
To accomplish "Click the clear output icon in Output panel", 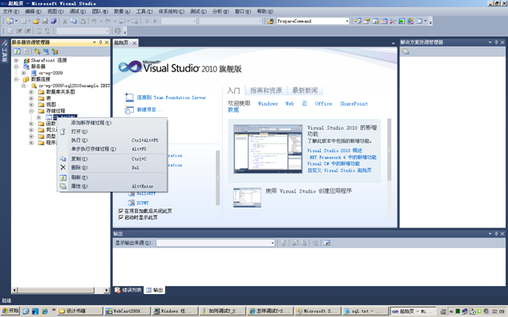I will (316, 243).
